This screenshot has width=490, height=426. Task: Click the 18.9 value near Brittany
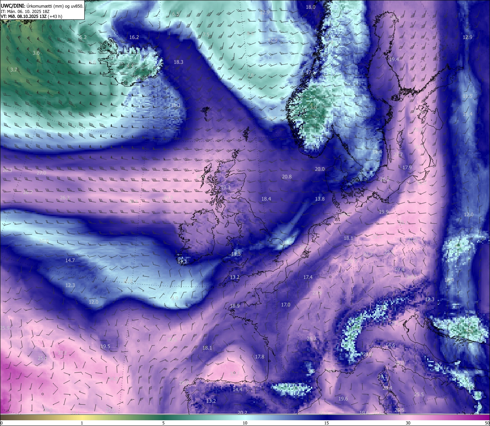(x=235, y=306)
